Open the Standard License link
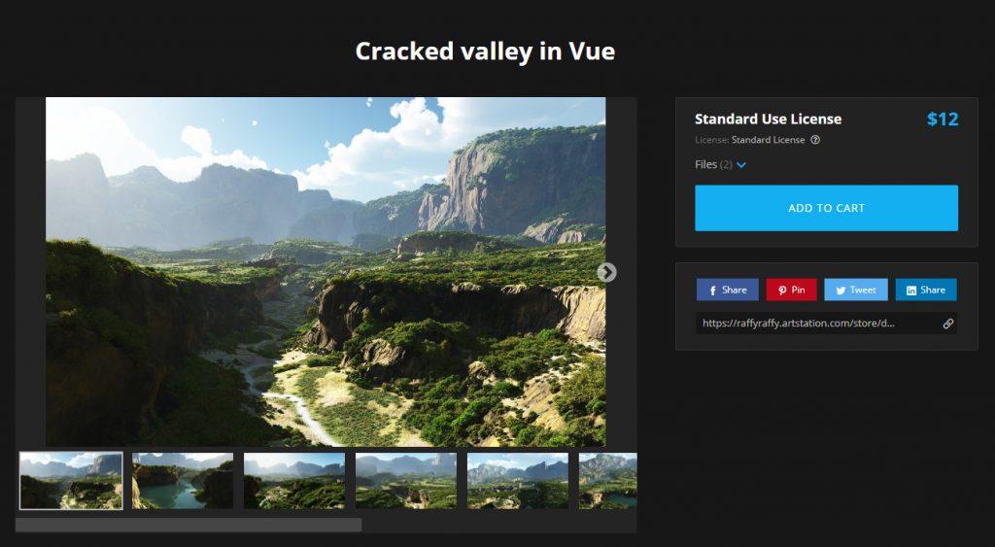 pyautogui.click(x=768, y=140)
